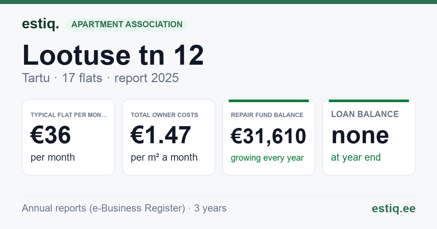Screen dimensions: 437x229
Task: Select the APARTMENT ASSOCIATION badge
Action: point(127,24)
